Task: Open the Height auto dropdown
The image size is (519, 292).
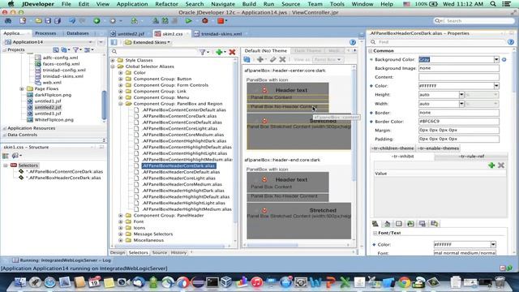Action: tap(461, 95)
